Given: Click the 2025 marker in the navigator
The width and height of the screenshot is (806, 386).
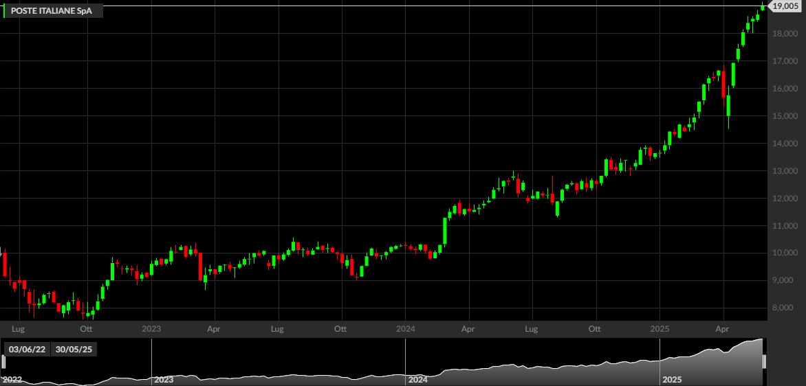Looking at the screenshot, I should coord(672,381).
